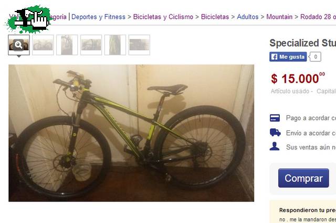This screenshot has height=223, width=336.
Task: Open the Deportes y Fitness category
Action: 98,17
